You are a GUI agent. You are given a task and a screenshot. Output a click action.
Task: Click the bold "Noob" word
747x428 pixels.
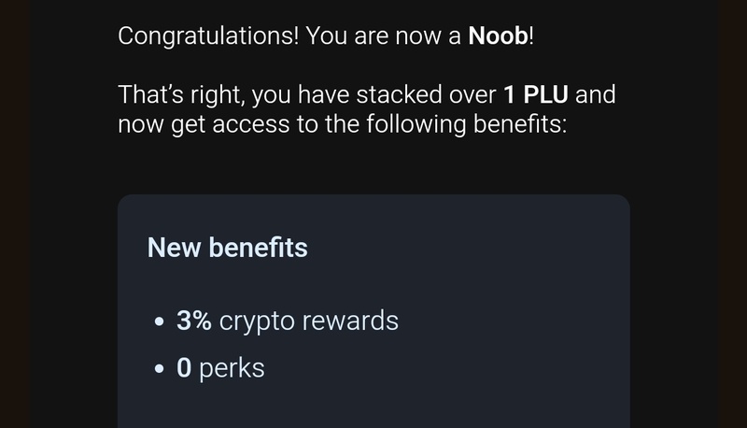(498, 37)
